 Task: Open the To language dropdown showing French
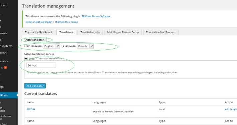85,46
